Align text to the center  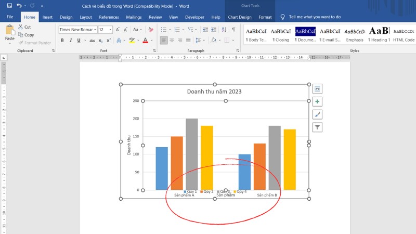pos(172,41)
